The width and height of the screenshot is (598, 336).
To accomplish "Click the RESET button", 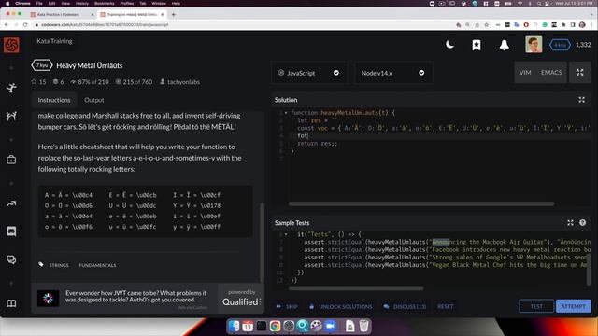I will tap(445, 306).
